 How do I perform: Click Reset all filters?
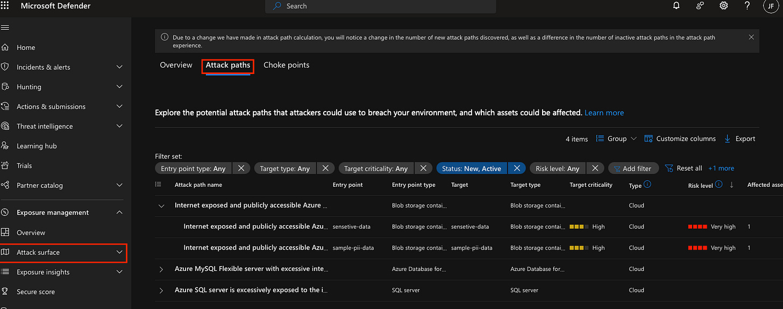(684, 168)
